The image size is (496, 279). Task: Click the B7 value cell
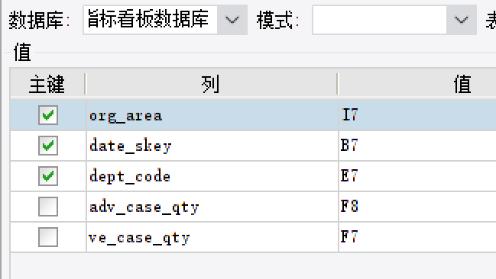(417, 146)
